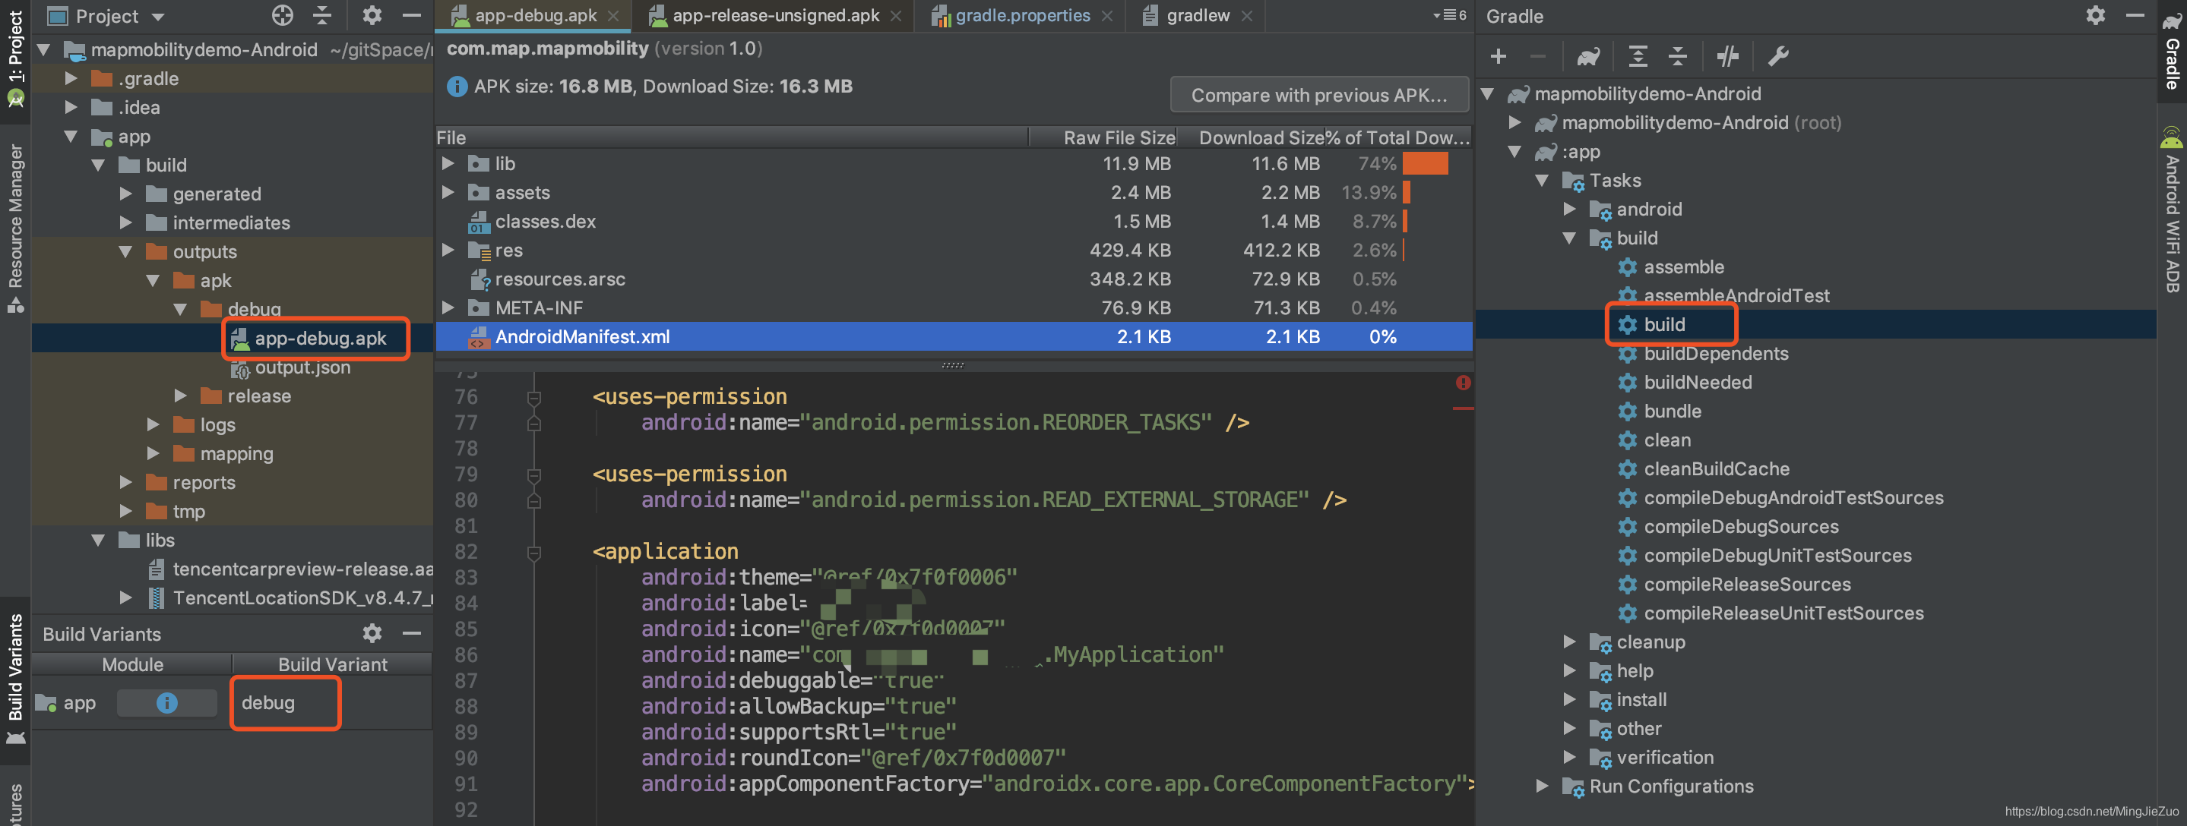Open Build Variants panel gear settings

(372, 632)
